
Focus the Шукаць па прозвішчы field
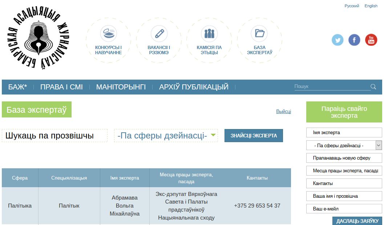[x=54, y=136]
